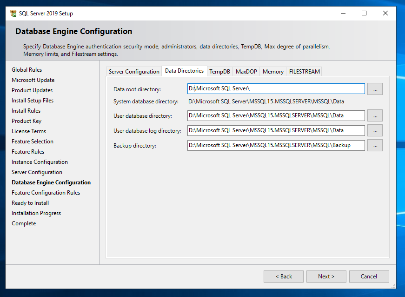This screenshot has width=405, height=297.
Task: Open the FILESTREAM tab
Action: pyautogui.click(x=304, y=72)
